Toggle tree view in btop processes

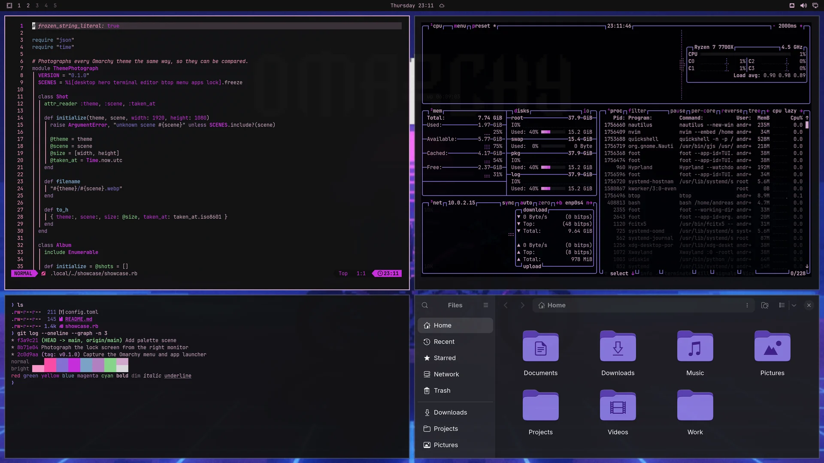(754, 111)
